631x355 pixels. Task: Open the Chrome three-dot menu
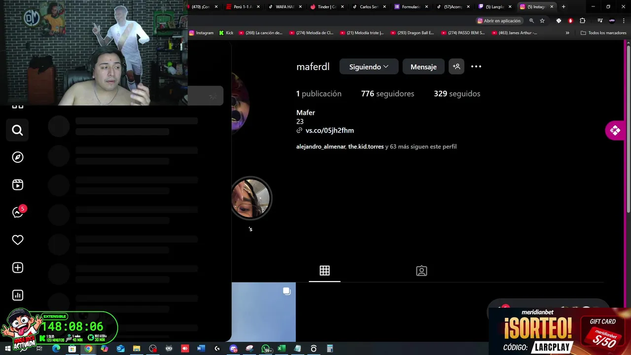tap(624, 21)
